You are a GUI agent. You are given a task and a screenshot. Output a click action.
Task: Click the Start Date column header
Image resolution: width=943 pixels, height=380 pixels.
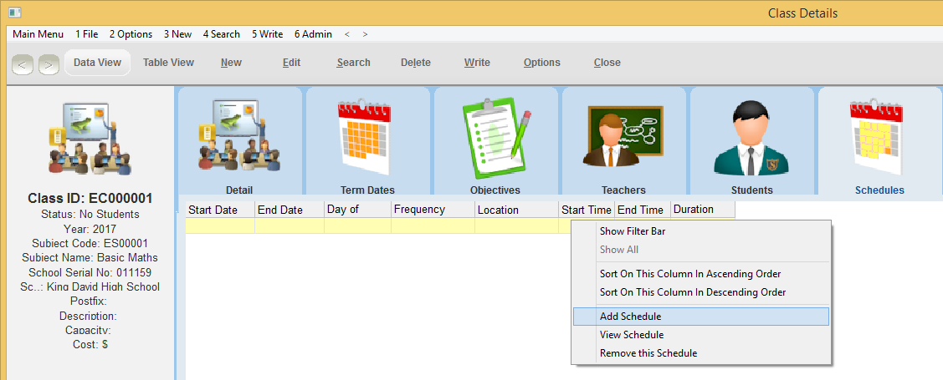click(x=213, y=210)
